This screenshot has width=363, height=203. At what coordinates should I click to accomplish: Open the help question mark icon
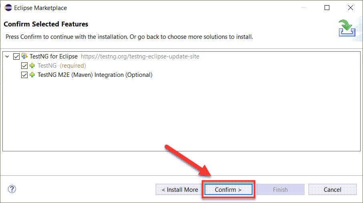coord(12,189)
